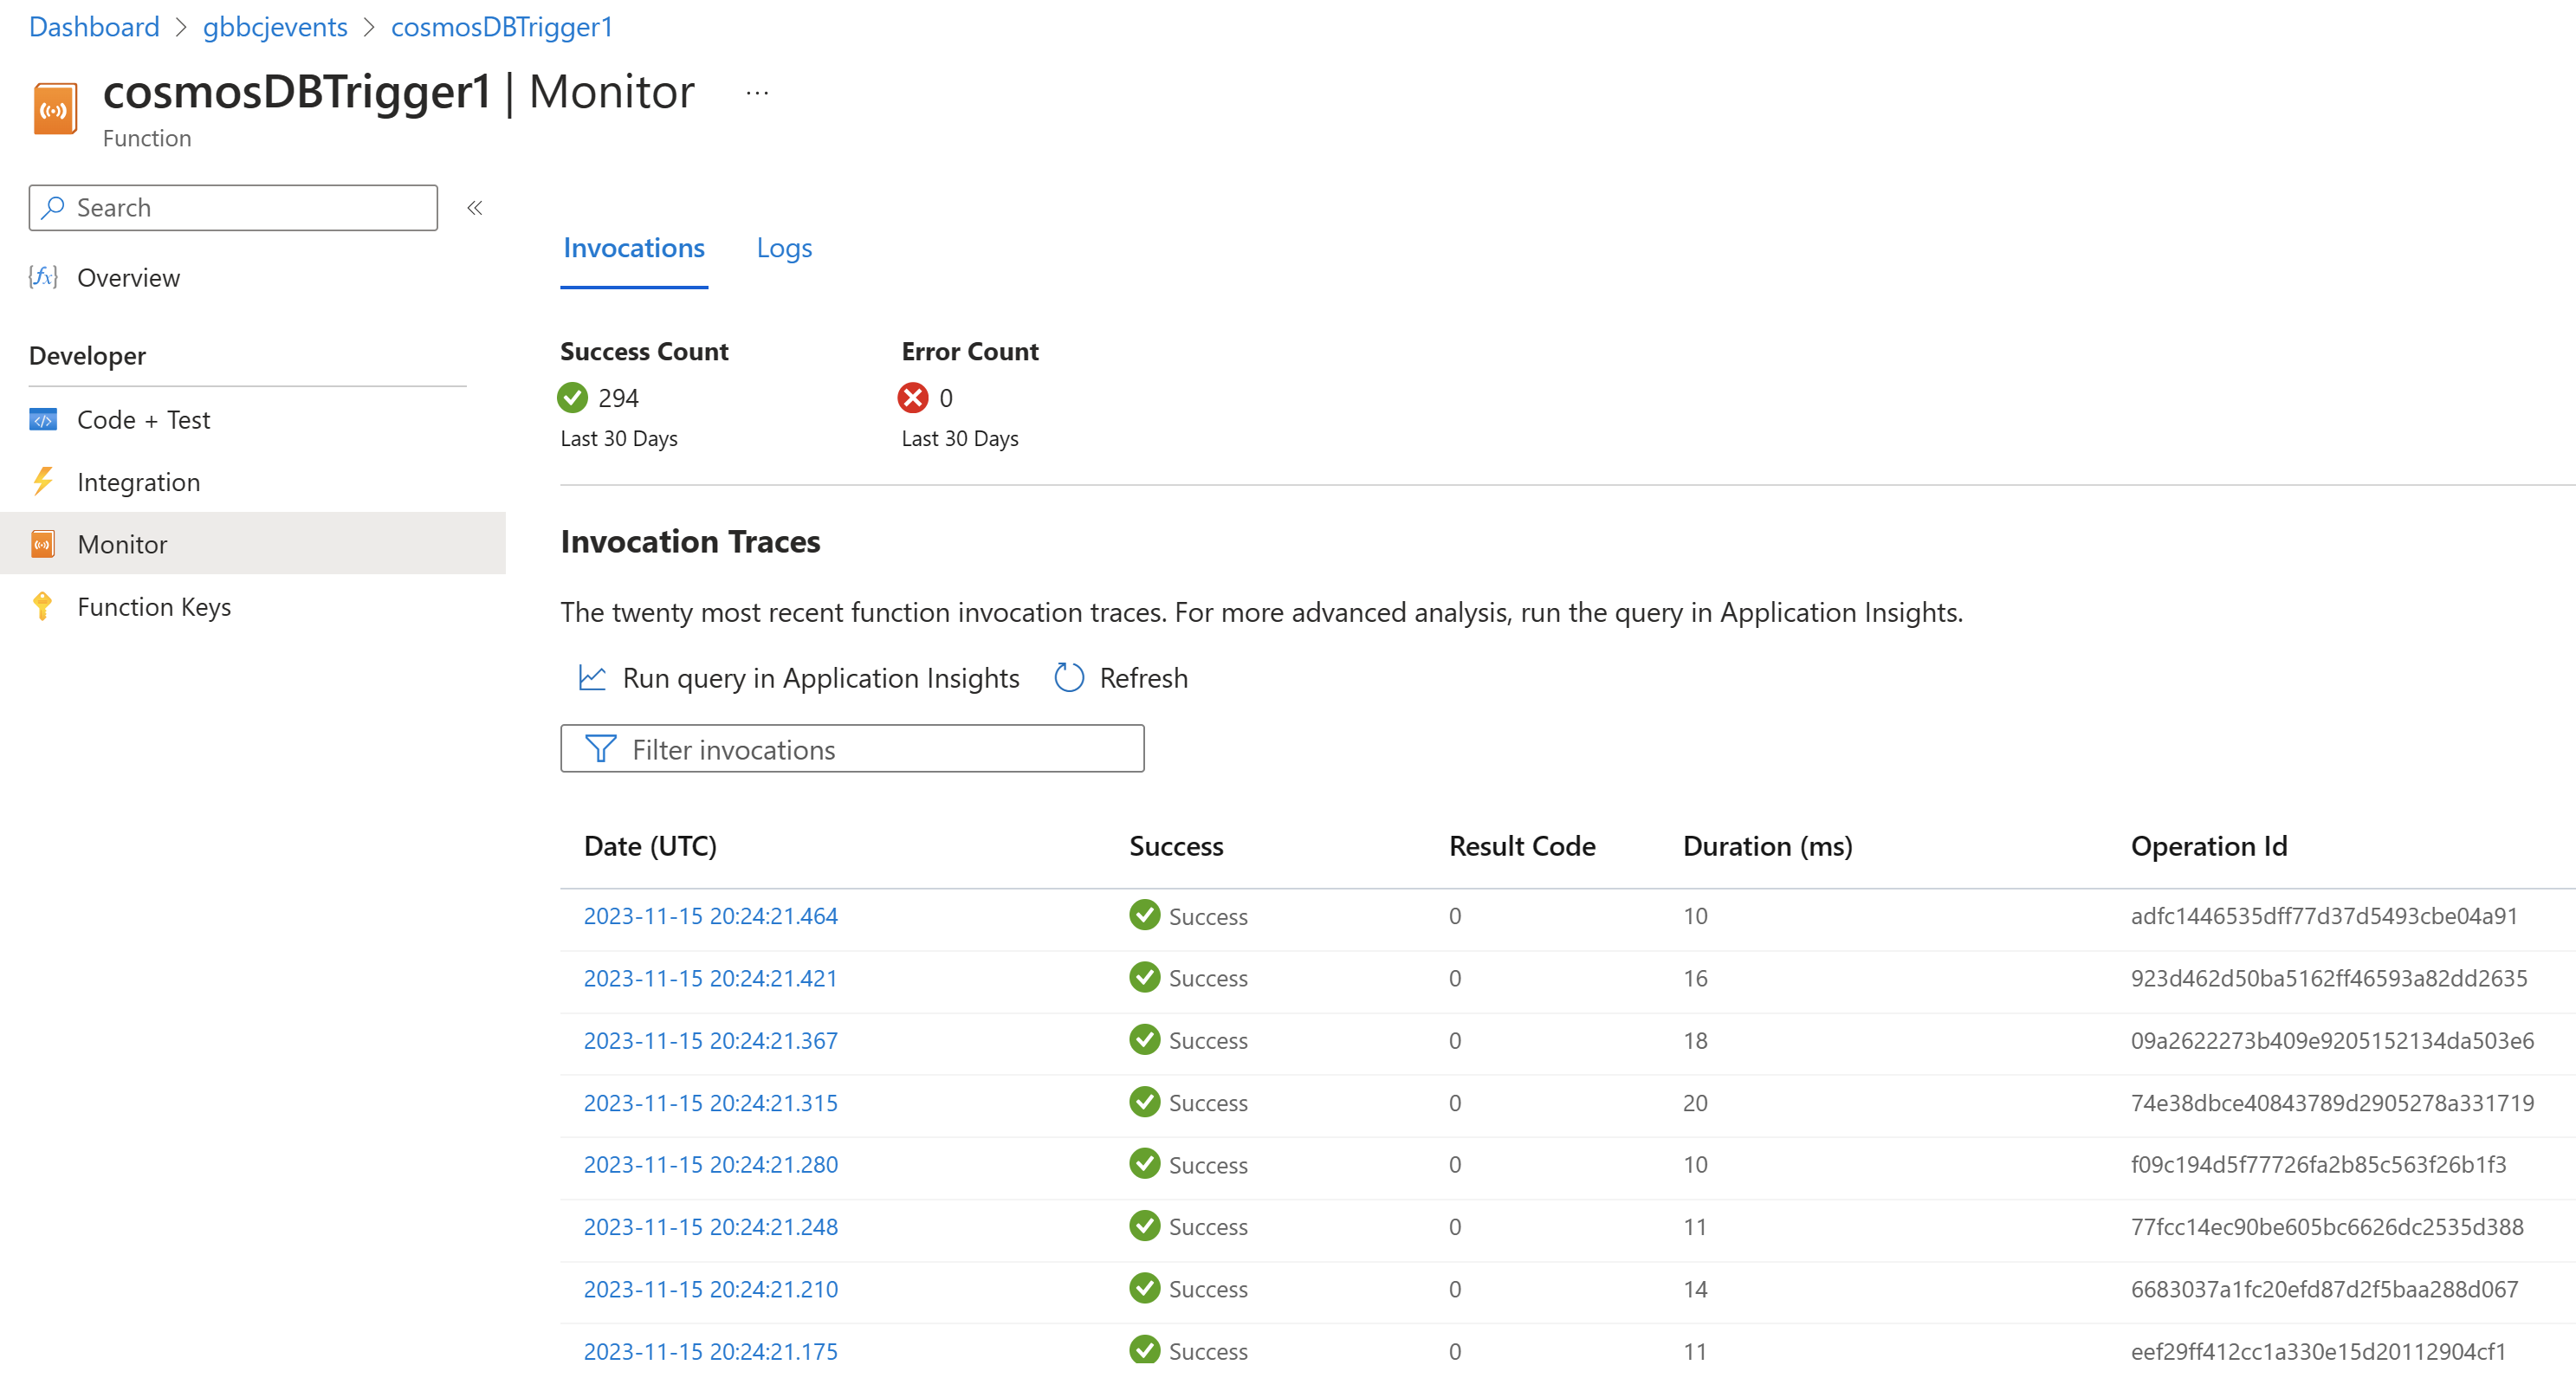
Task: Click the cosmosDBTrigger1 function header icon
Action: click(55, 109)
